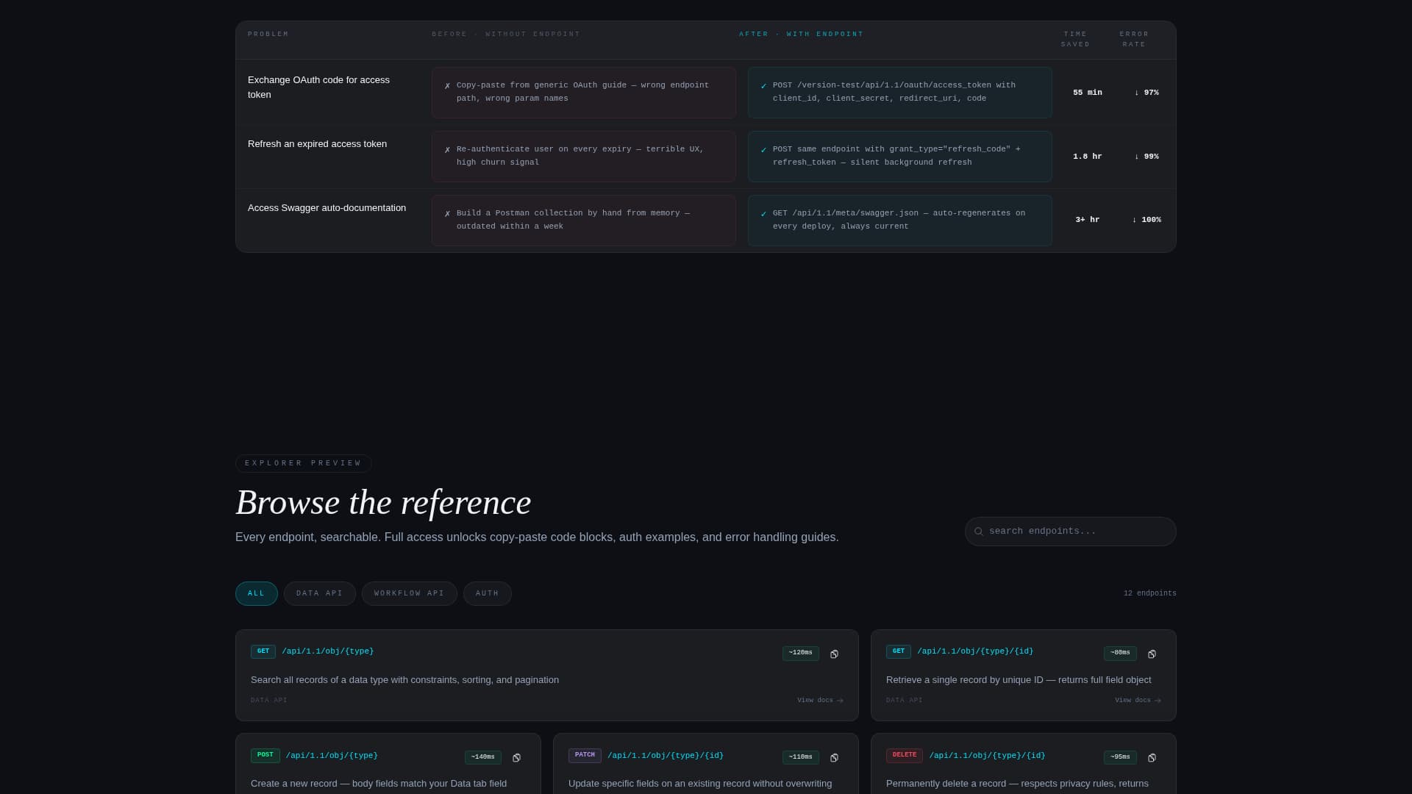Image resolution: width=1412 pixels, height=794 pixels.
Task: Click GET badge on /api/1.1/obj/{type}/{id} card
Action: 899,651
